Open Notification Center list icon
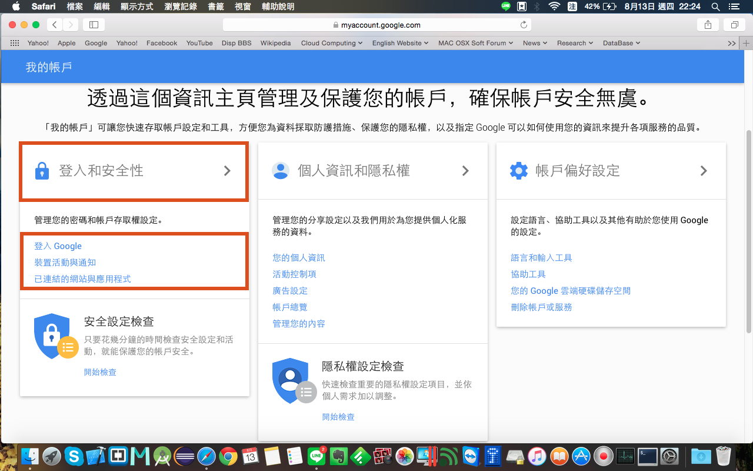The height and width of the screenshot is (471, 753). 733,6
